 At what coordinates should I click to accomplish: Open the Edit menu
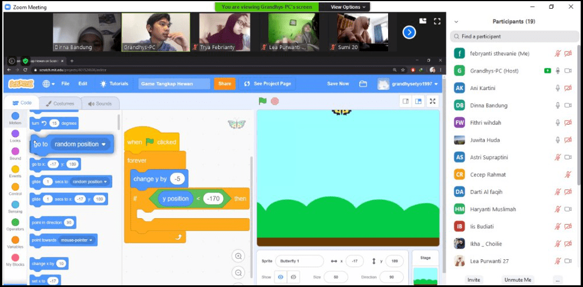[x=83, y=84]
